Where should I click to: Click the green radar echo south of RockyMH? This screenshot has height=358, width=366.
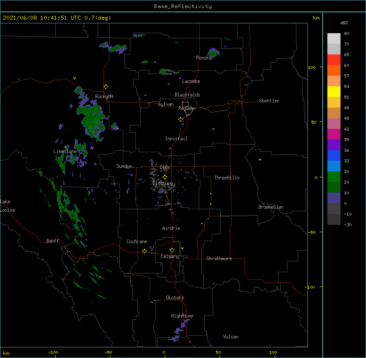(x=93, y=120)
